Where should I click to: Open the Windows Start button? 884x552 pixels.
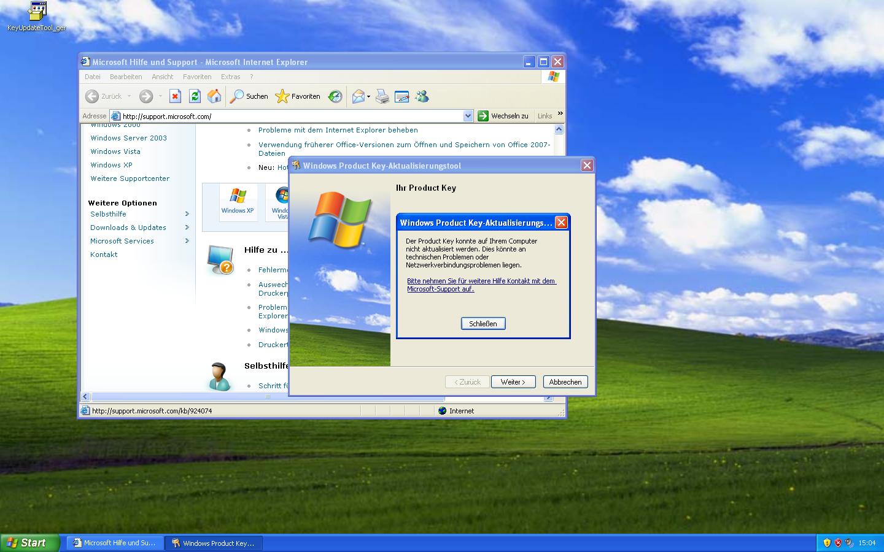pos(29,543)
